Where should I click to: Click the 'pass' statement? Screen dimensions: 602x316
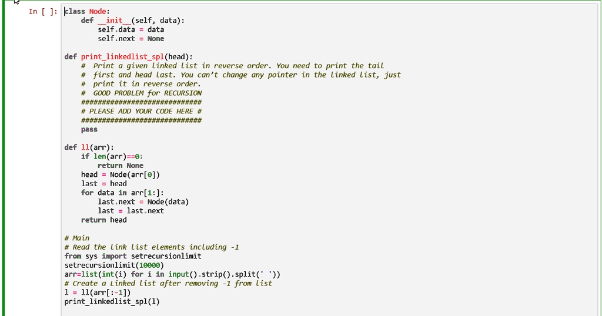click(x=89, y=129)
